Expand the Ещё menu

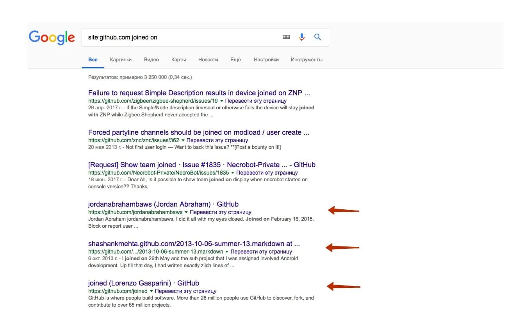236,60
